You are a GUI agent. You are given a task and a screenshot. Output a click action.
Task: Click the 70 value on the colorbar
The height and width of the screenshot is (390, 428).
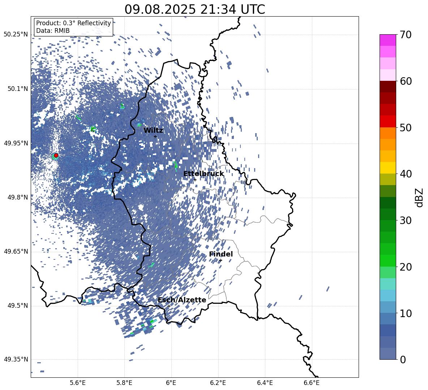coord(406,35)
